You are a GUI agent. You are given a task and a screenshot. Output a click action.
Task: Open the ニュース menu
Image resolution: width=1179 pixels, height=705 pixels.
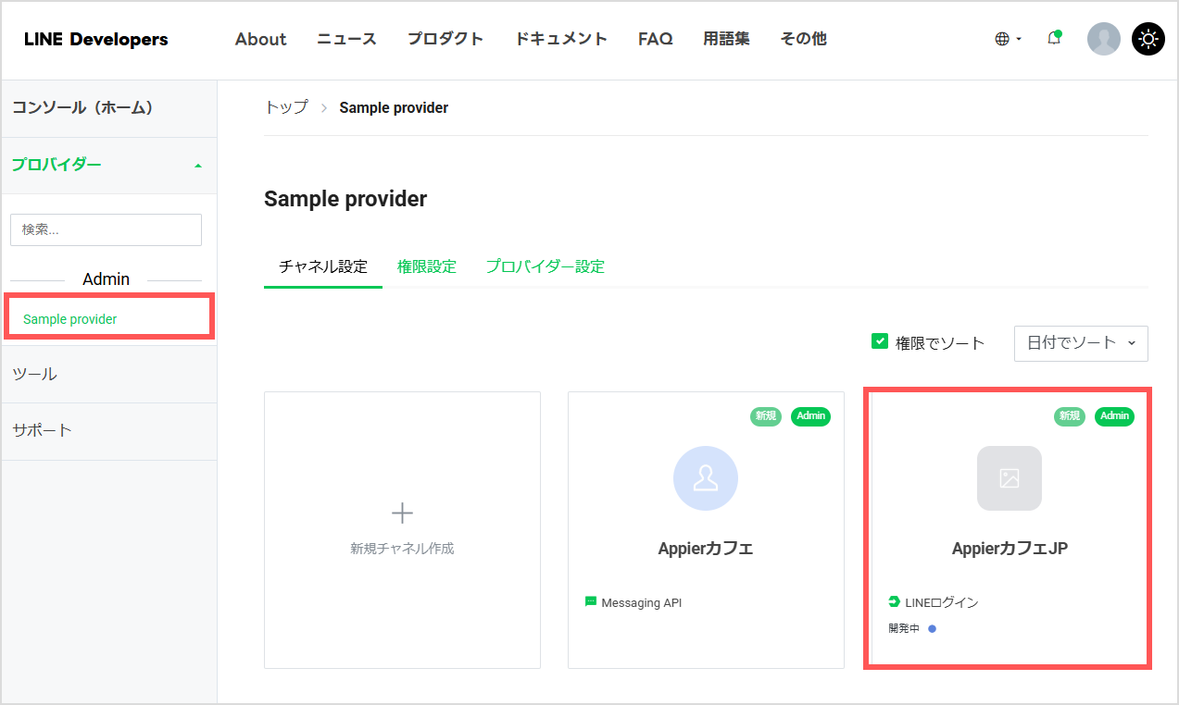click(346, 39)
